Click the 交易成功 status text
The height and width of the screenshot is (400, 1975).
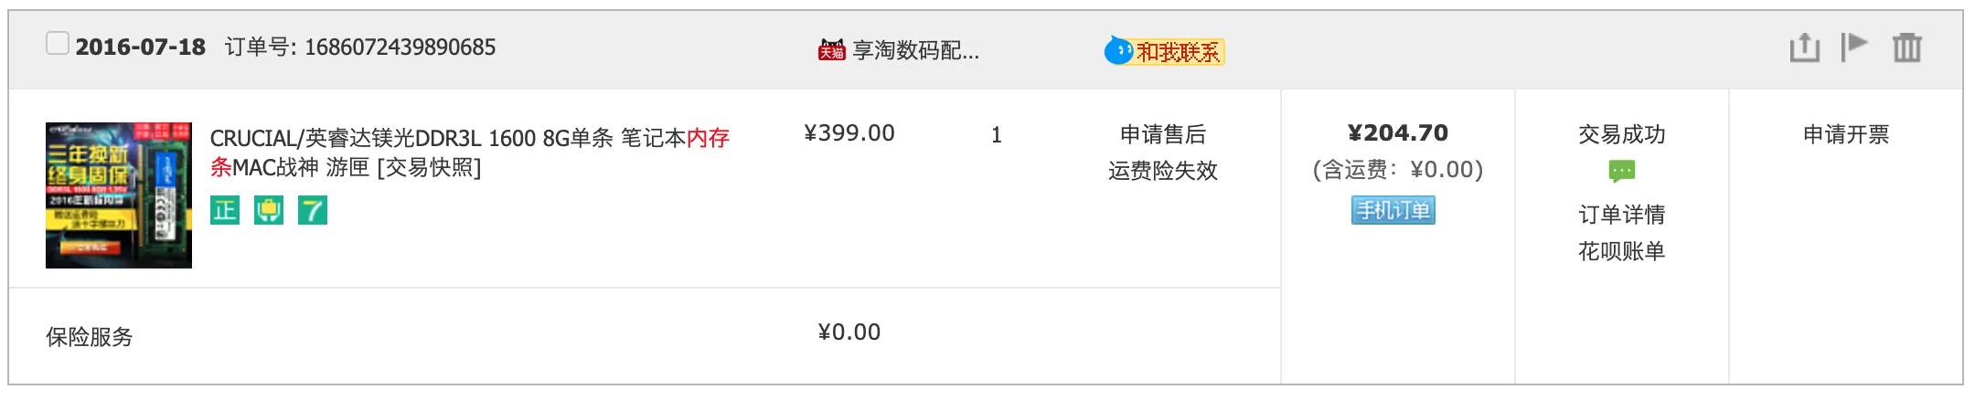coord(1621,135)
